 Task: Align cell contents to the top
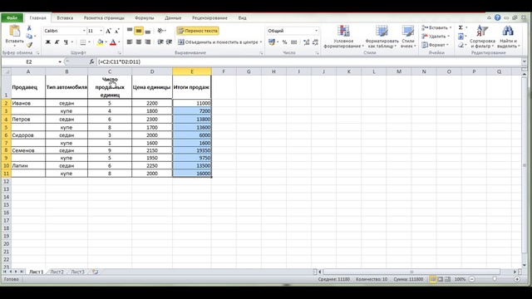click(x=130, y=31)
